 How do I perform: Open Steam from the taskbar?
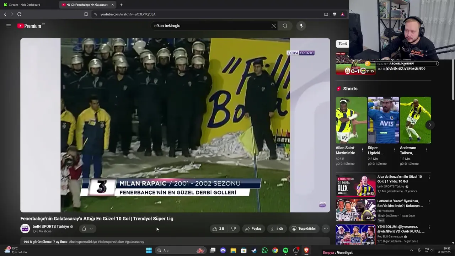[x=254, y=250]
